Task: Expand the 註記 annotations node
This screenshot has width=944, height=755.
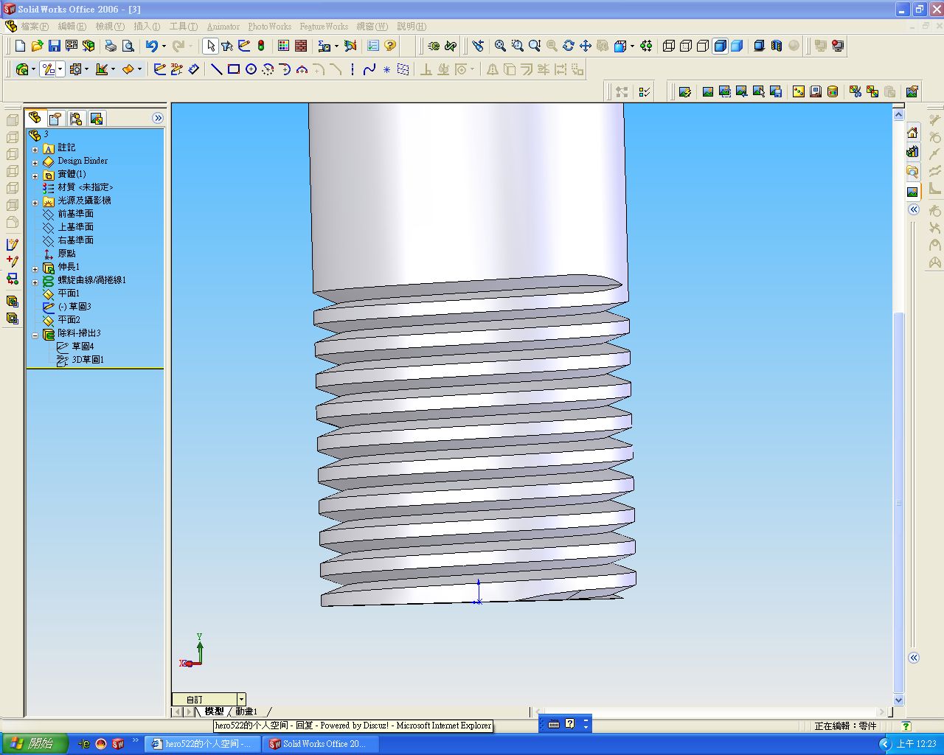Action: [x=35, y=149]
